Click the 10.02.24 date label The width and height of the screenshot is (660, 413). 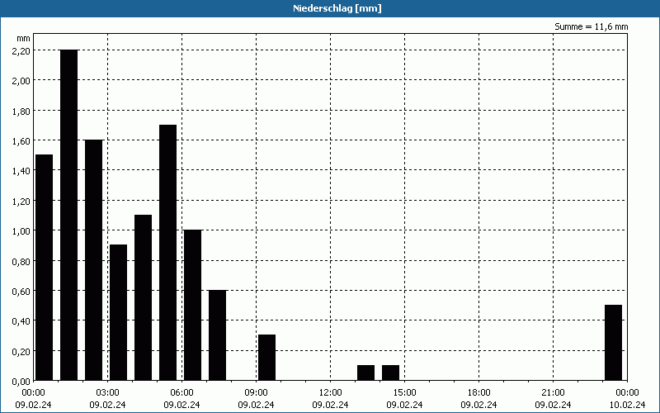point(627,405)
